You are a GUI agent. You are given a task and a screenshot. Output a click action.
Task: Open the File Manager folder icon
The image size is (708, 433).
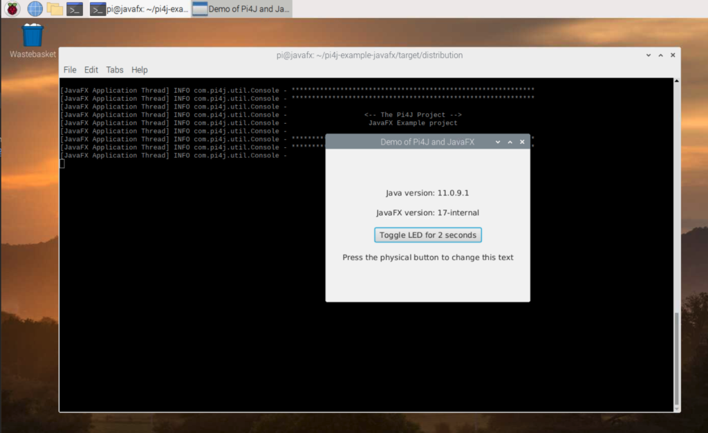(55, 8)
